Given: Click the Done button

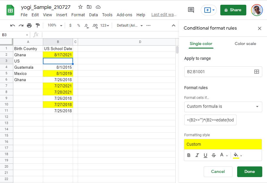Looking at the screenshot, I should (249, 171).
